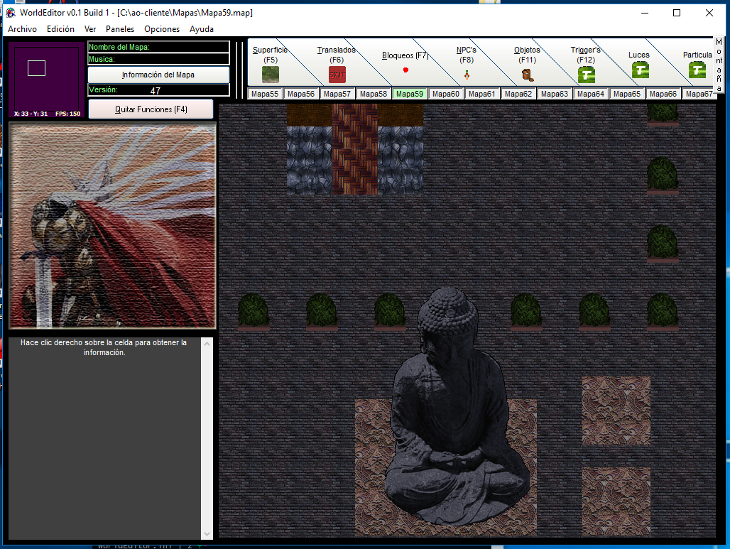
Task: Switch to the Mapa60 tab
Action: pos(445,94)
